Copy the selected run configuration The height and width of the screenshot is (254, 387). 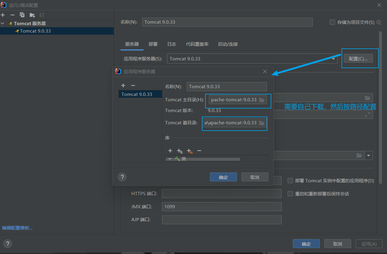22,15
